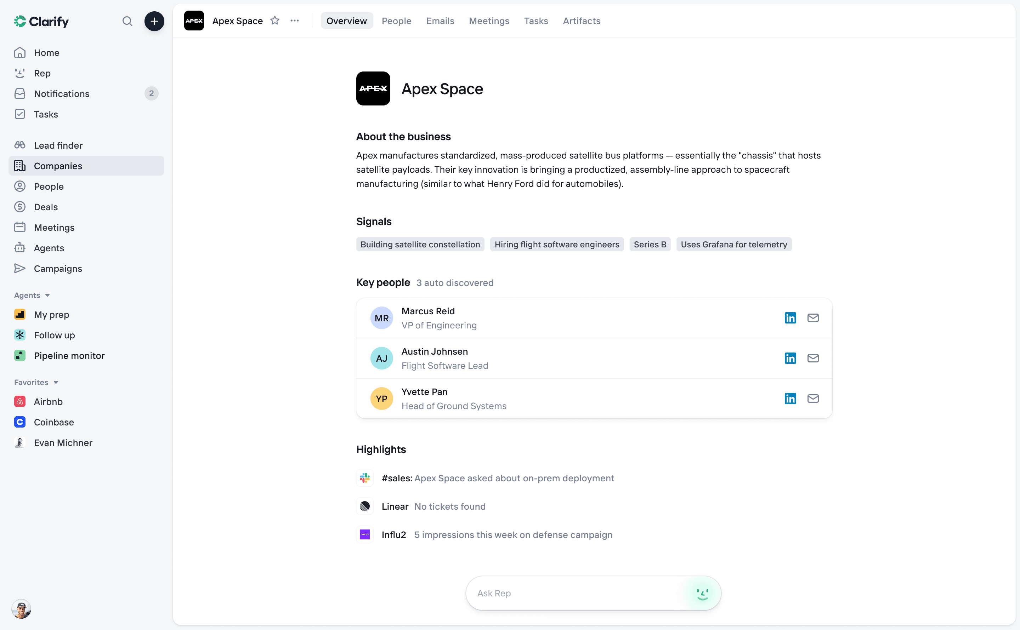Open the search icon in sidebar header
The height and width of the screenshot is (630, 1020).
click(127, 21)
